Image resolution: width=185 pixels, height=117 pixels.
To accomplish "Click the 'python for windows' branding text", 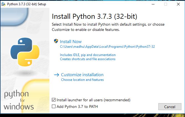I will (x=19, y=100).
